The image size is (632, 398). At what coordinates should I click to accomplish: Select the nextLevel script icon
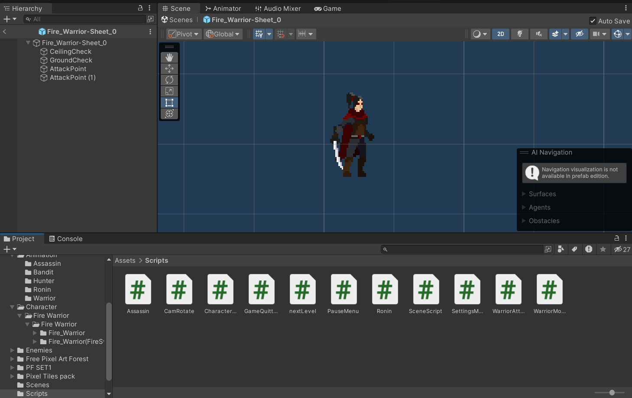[x=303, y=289]
